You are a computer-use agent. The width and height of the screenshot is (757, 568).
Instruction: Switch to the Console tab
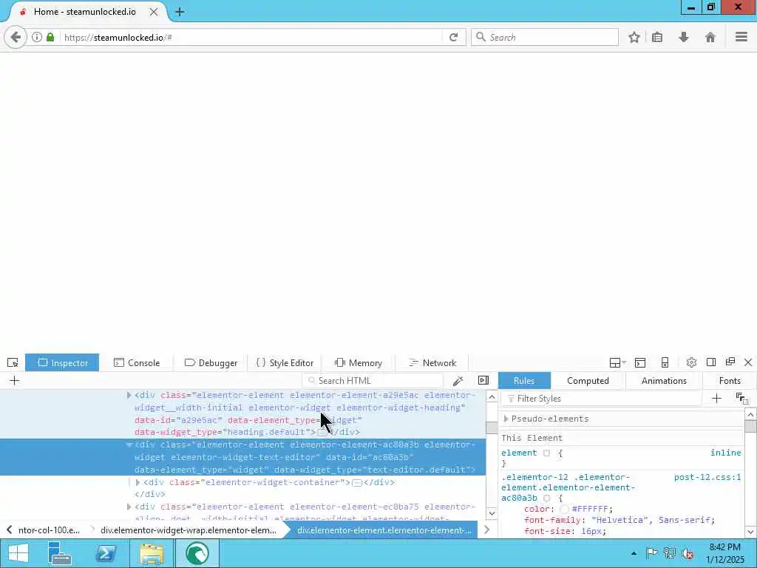(137, 362)
